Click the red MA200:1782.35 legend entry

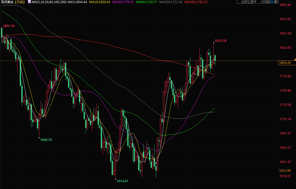(196, 2)
